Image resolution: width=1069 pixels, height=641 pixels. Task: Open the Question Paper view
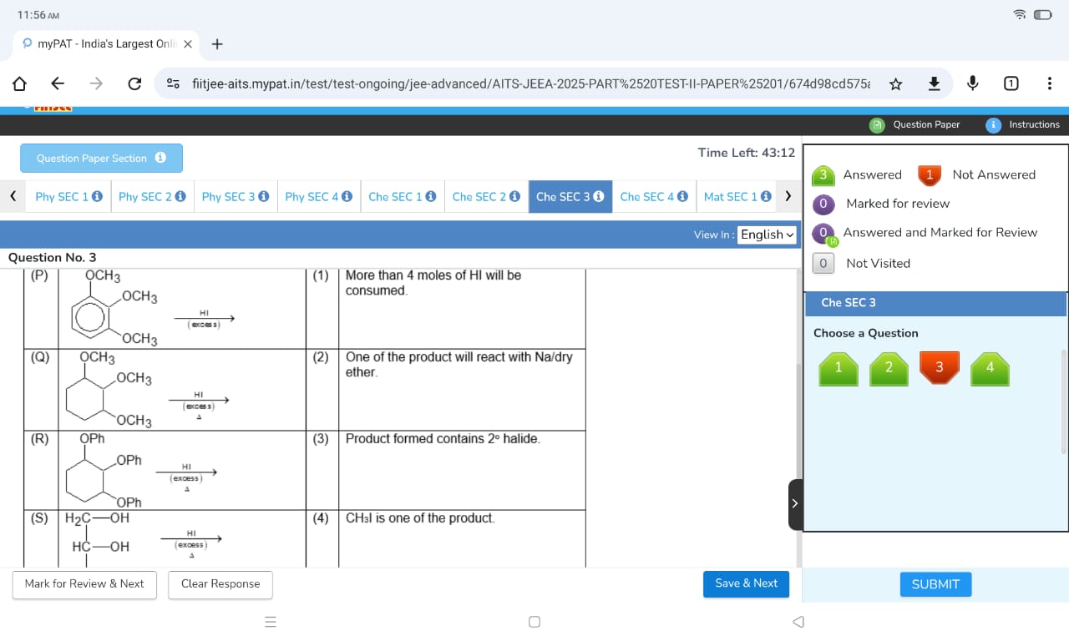coord(914,124)
